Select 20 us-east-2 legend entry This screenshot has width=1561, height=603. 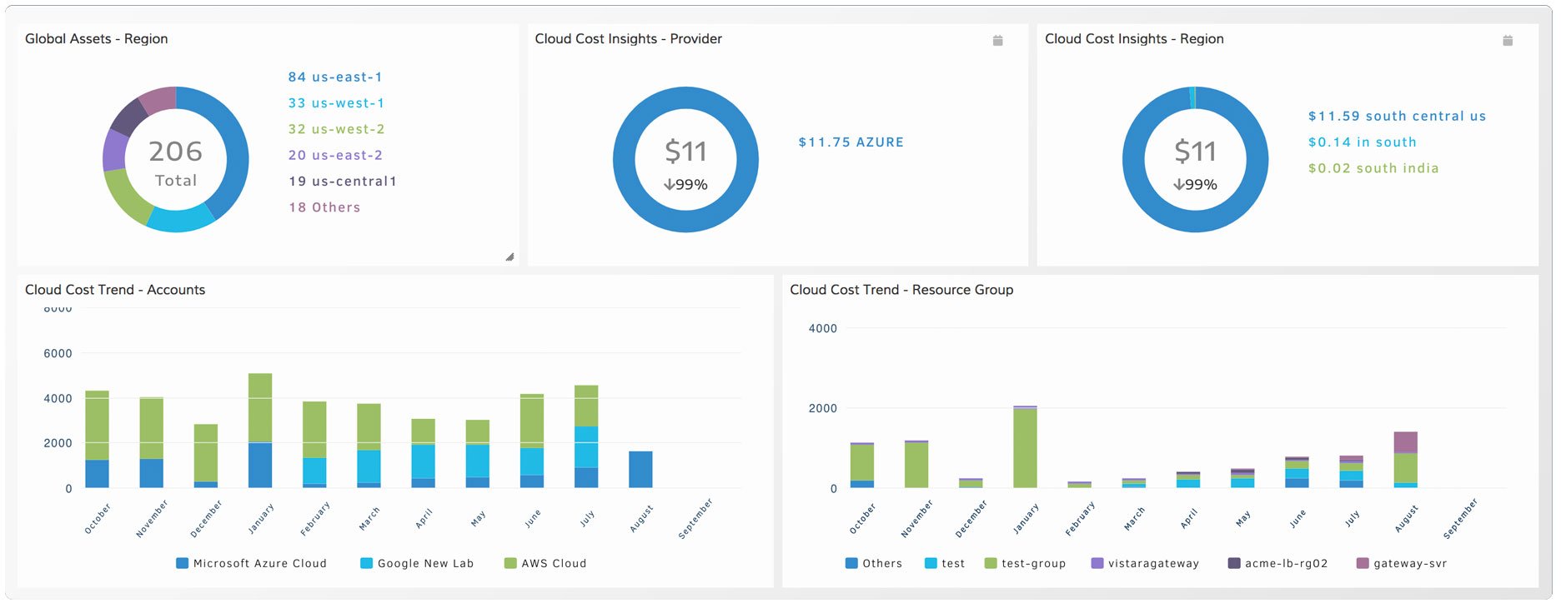click(335, 155)
